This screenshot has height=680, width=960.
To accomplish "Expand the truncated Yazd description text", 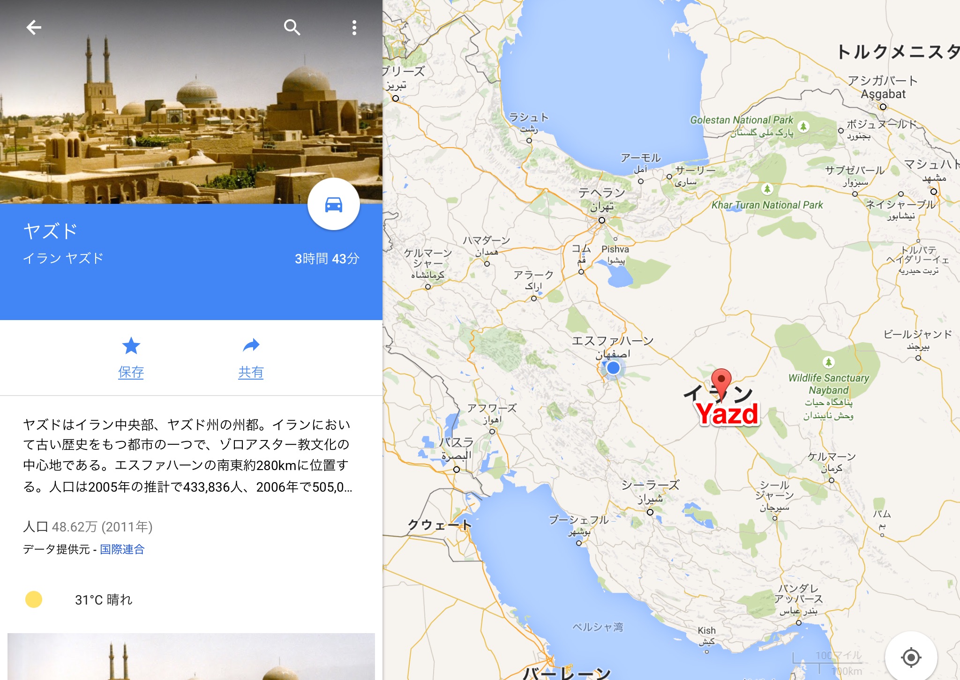I will click(187, 456).
